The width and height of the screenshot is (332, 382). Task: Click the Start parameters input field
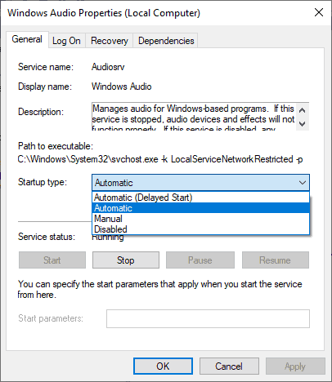click(208, 318)
